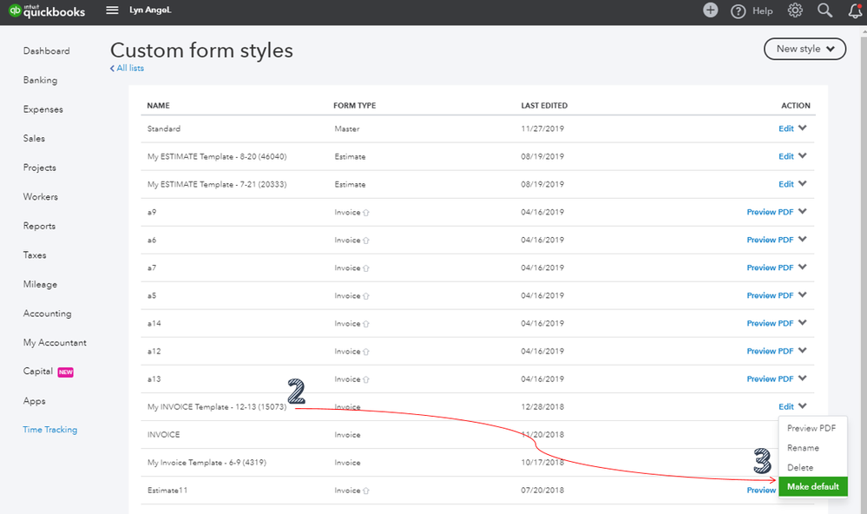Expand action arrow for a14 row
The width and height of the screenshot is (867, 514).
[802, 323]
